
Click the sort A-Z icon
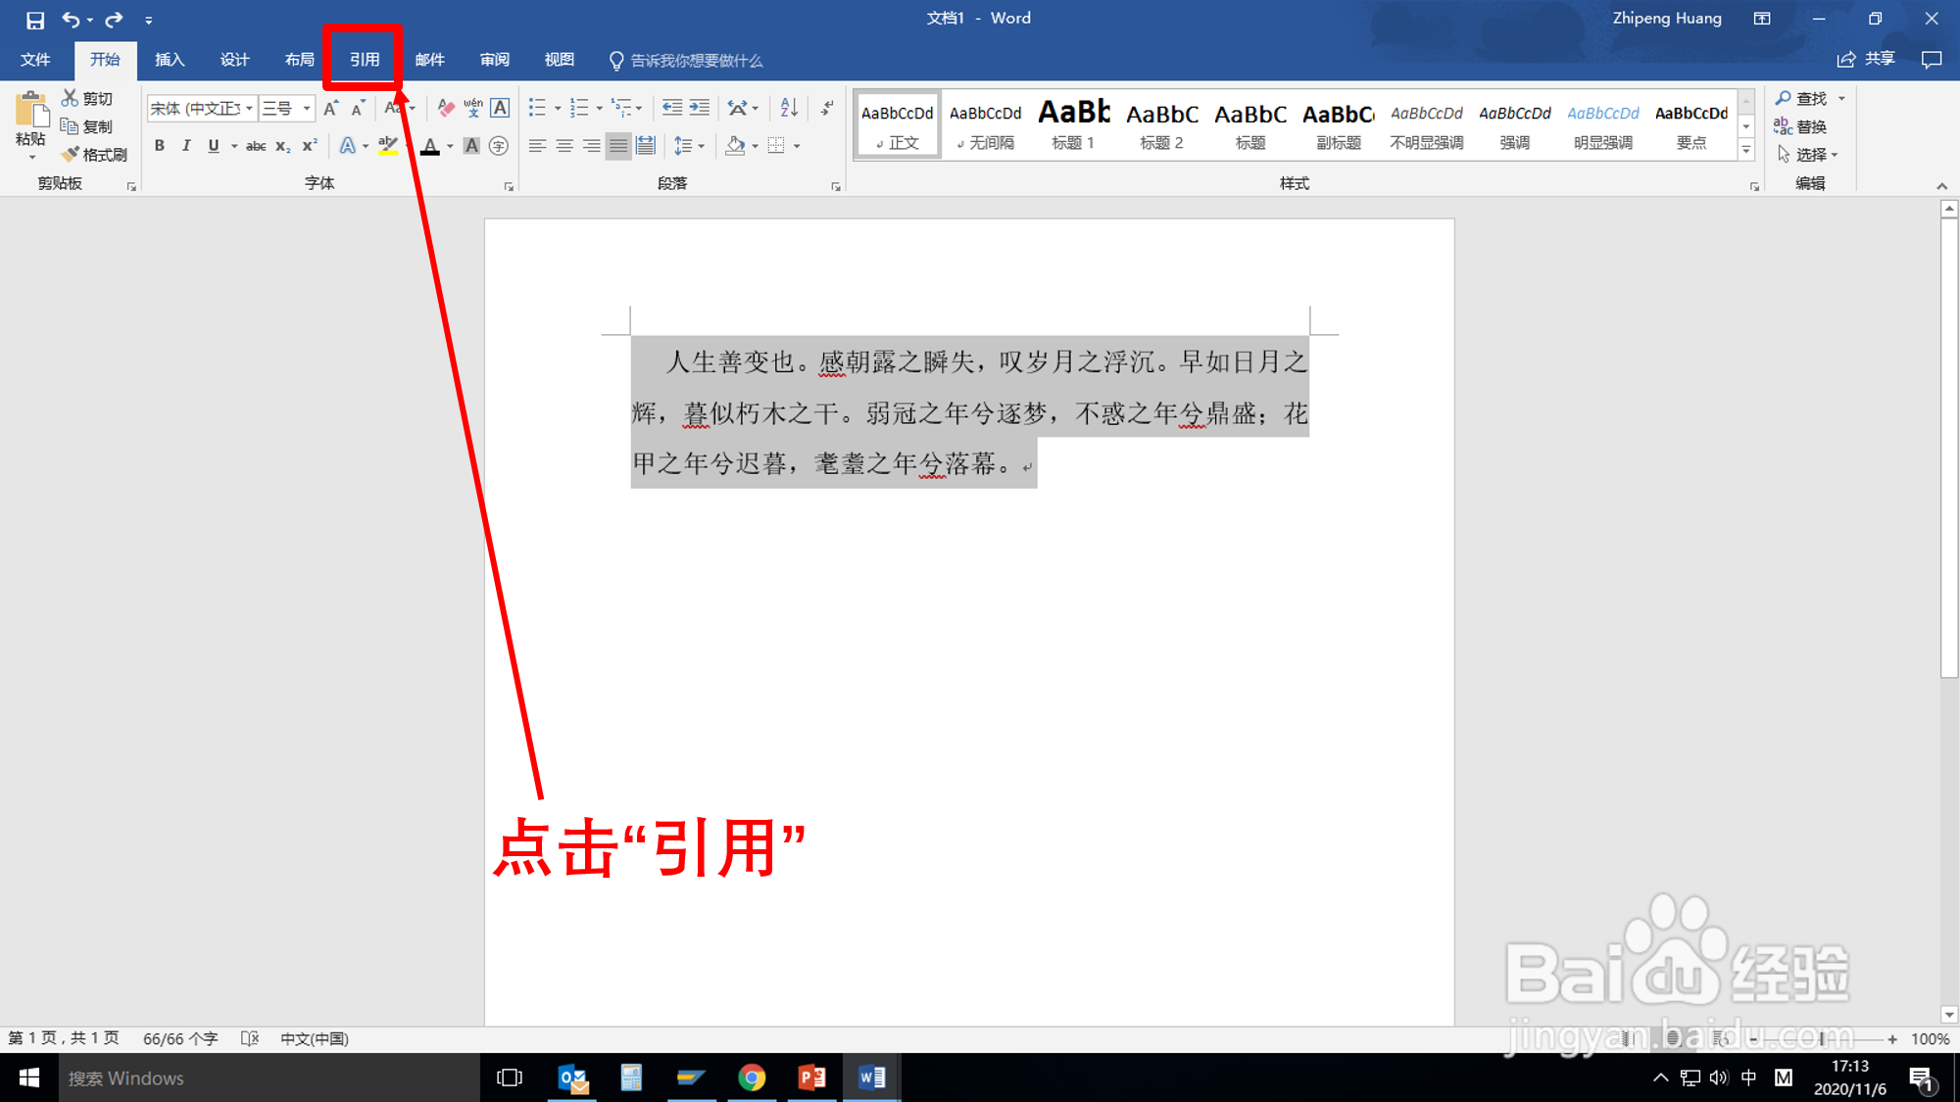(789, 108)
